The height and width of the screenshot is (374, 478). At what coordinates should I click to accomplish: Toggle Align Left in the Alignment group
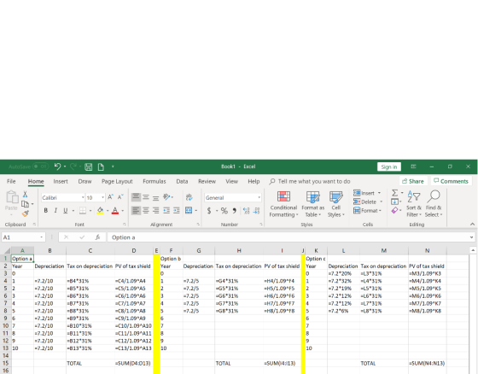[x=136, y=211]
